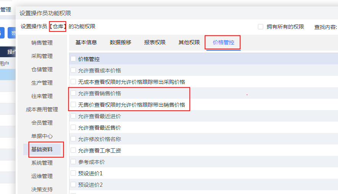Viewport: 338px width, 194px height.
Task: Open the 数据搬移 tab
Action: click(x=121, y=42)
